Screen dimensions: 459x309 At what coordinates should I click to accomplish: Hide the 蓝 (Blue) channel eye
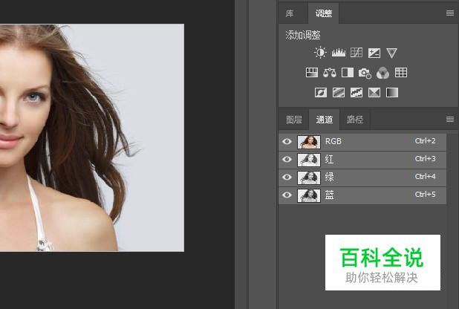point(287,195)
